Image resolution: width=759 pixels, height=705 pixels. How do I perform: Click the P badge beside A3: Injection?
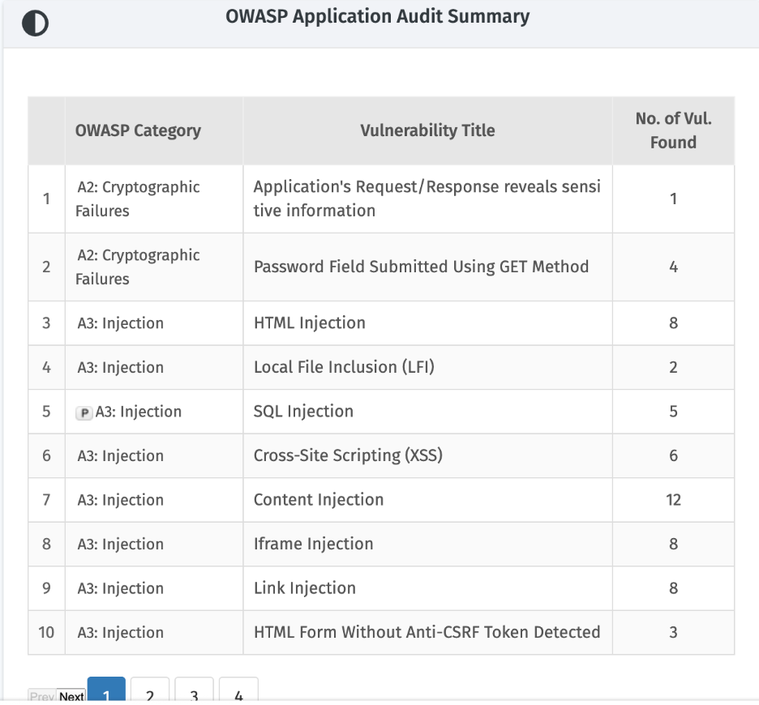coord(84,412)
